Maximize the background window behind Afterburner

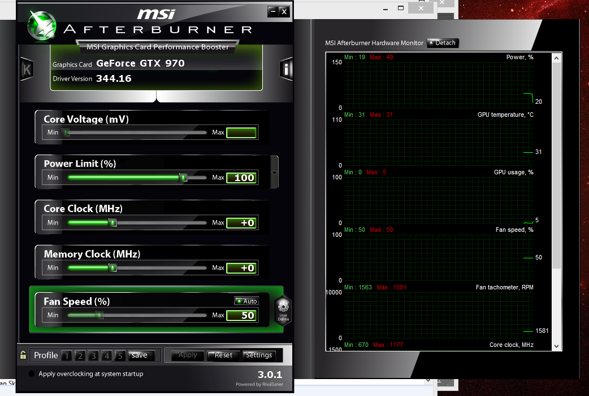[401, 8]
